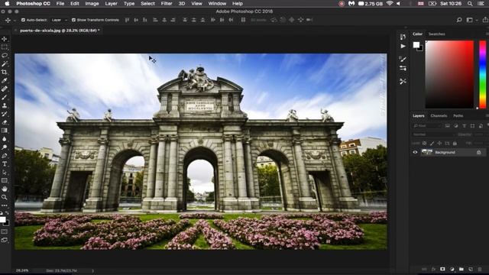This screenshot has height=275, width=489.
Task: Toggle type layer filter in Layers panel
Action: tap(464, 125)
